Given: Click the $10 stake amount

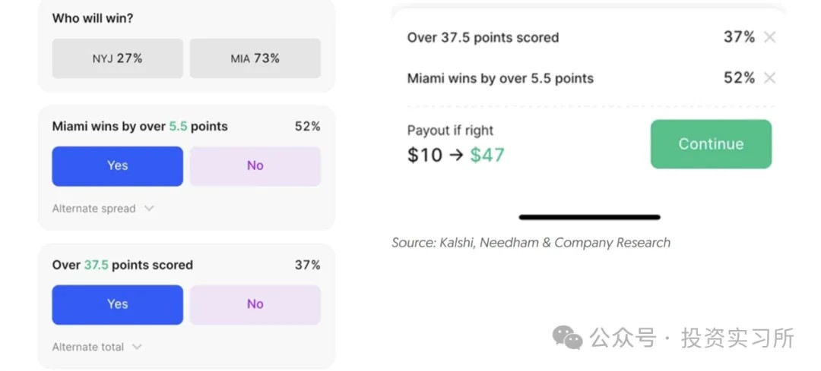Looking at the screenshot, I should pyautogui.click(x=424, y=155).
